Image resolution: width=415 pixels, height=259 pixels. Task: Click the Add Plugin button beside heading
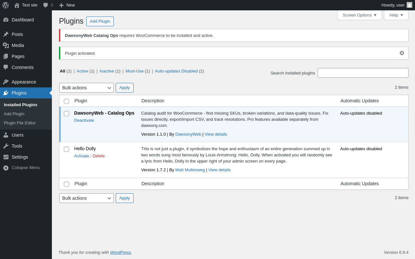(100, 21)
